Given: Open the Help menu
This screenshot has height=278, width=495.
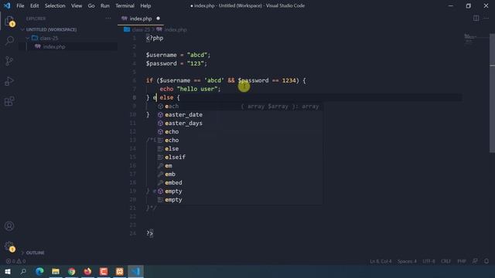Looking at the screenshot, I should pos(145,5).
